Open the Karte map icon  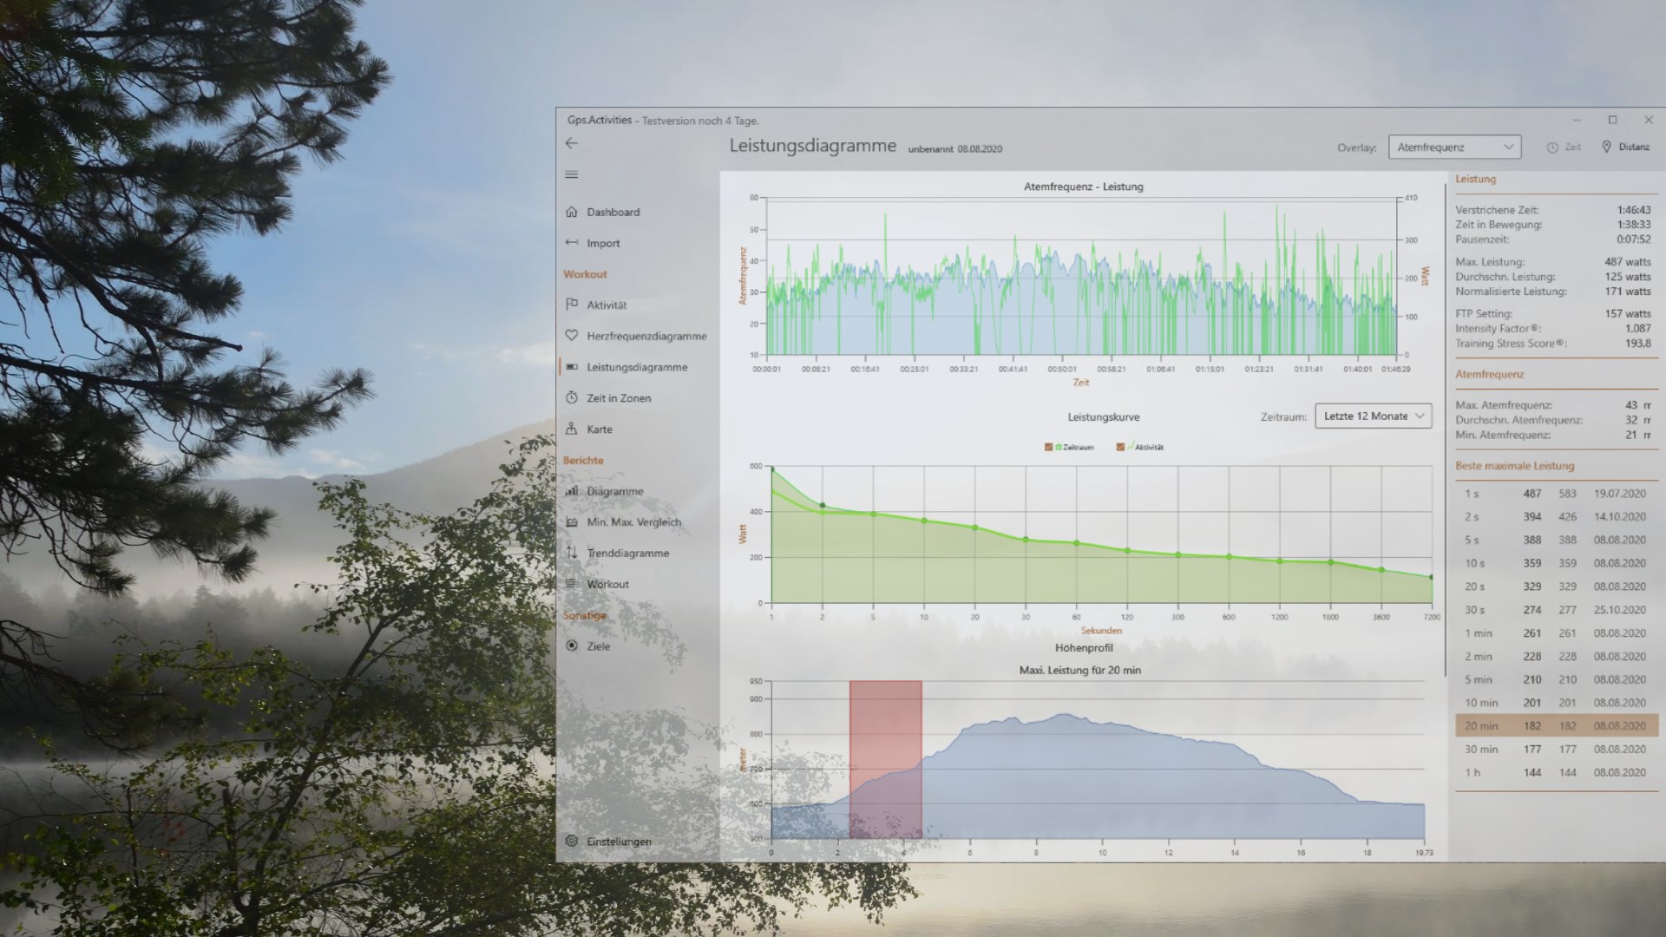click(x=571, y=429)
